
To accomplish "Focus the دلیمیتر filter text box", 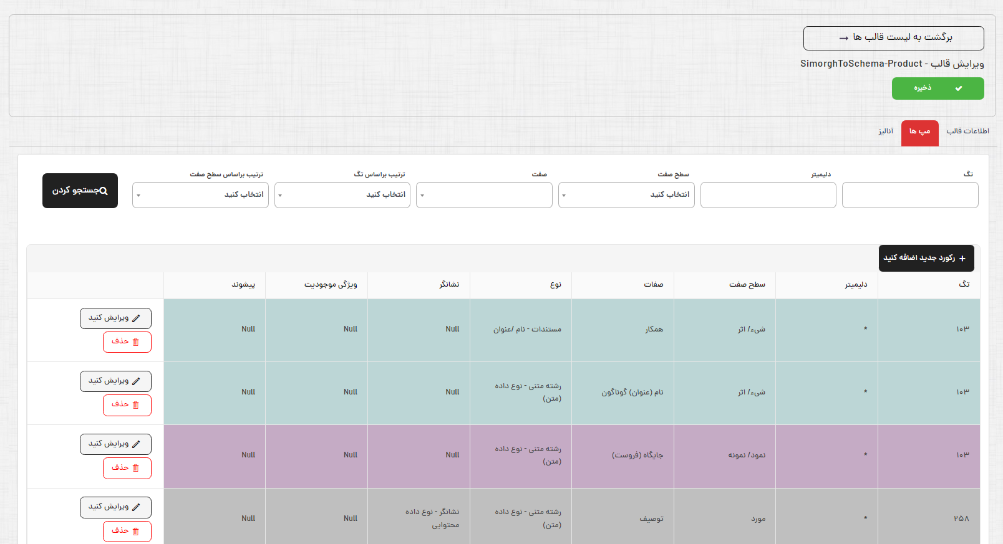I will pyautogui.click(x=768, y=195).
